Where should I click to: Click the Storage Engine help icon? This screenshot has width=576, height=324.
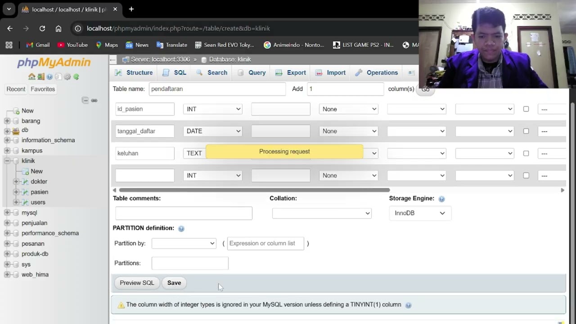point(441,199)
